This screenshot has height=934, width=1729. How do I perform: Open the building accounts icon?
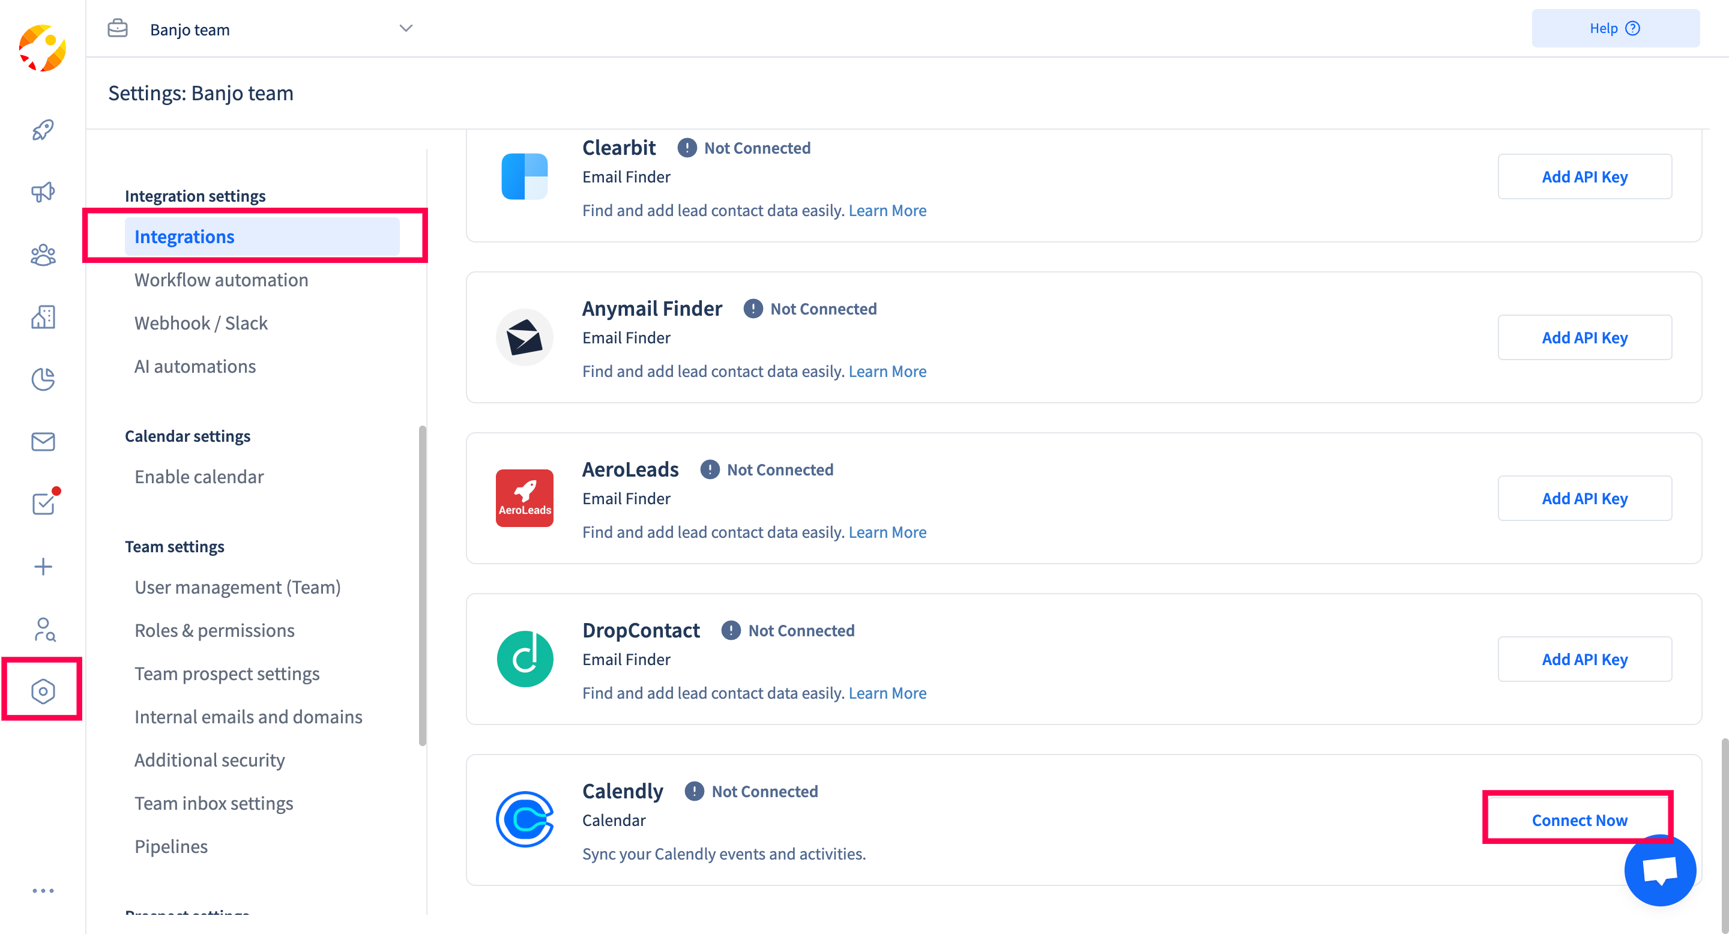pyautogui.click(x=43, y=317)
